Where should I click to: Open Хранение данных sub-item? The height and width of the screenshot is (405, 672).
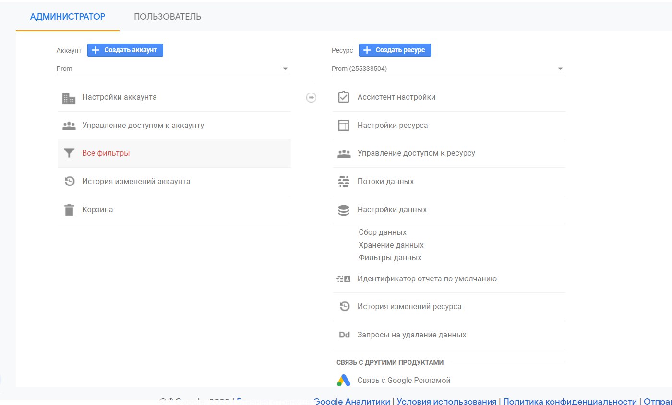[391, 245]
